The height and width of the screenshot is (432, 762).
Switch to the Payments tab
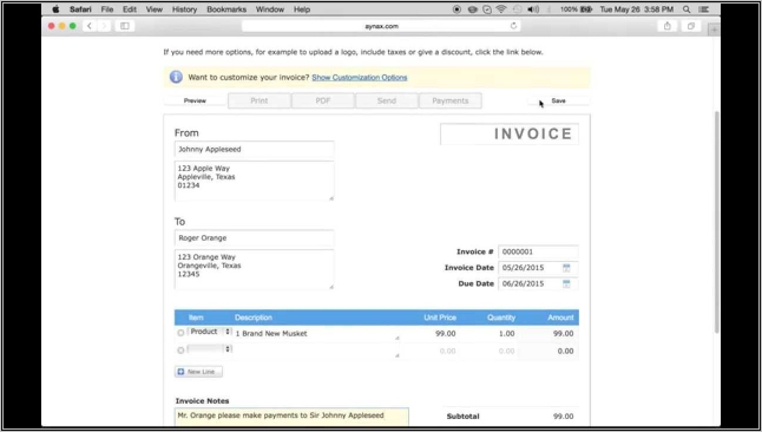[x=450, y=100]
